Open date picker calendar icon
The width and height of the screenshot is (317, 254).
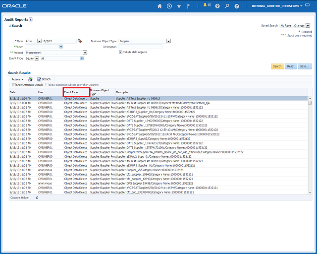(80, 41)
